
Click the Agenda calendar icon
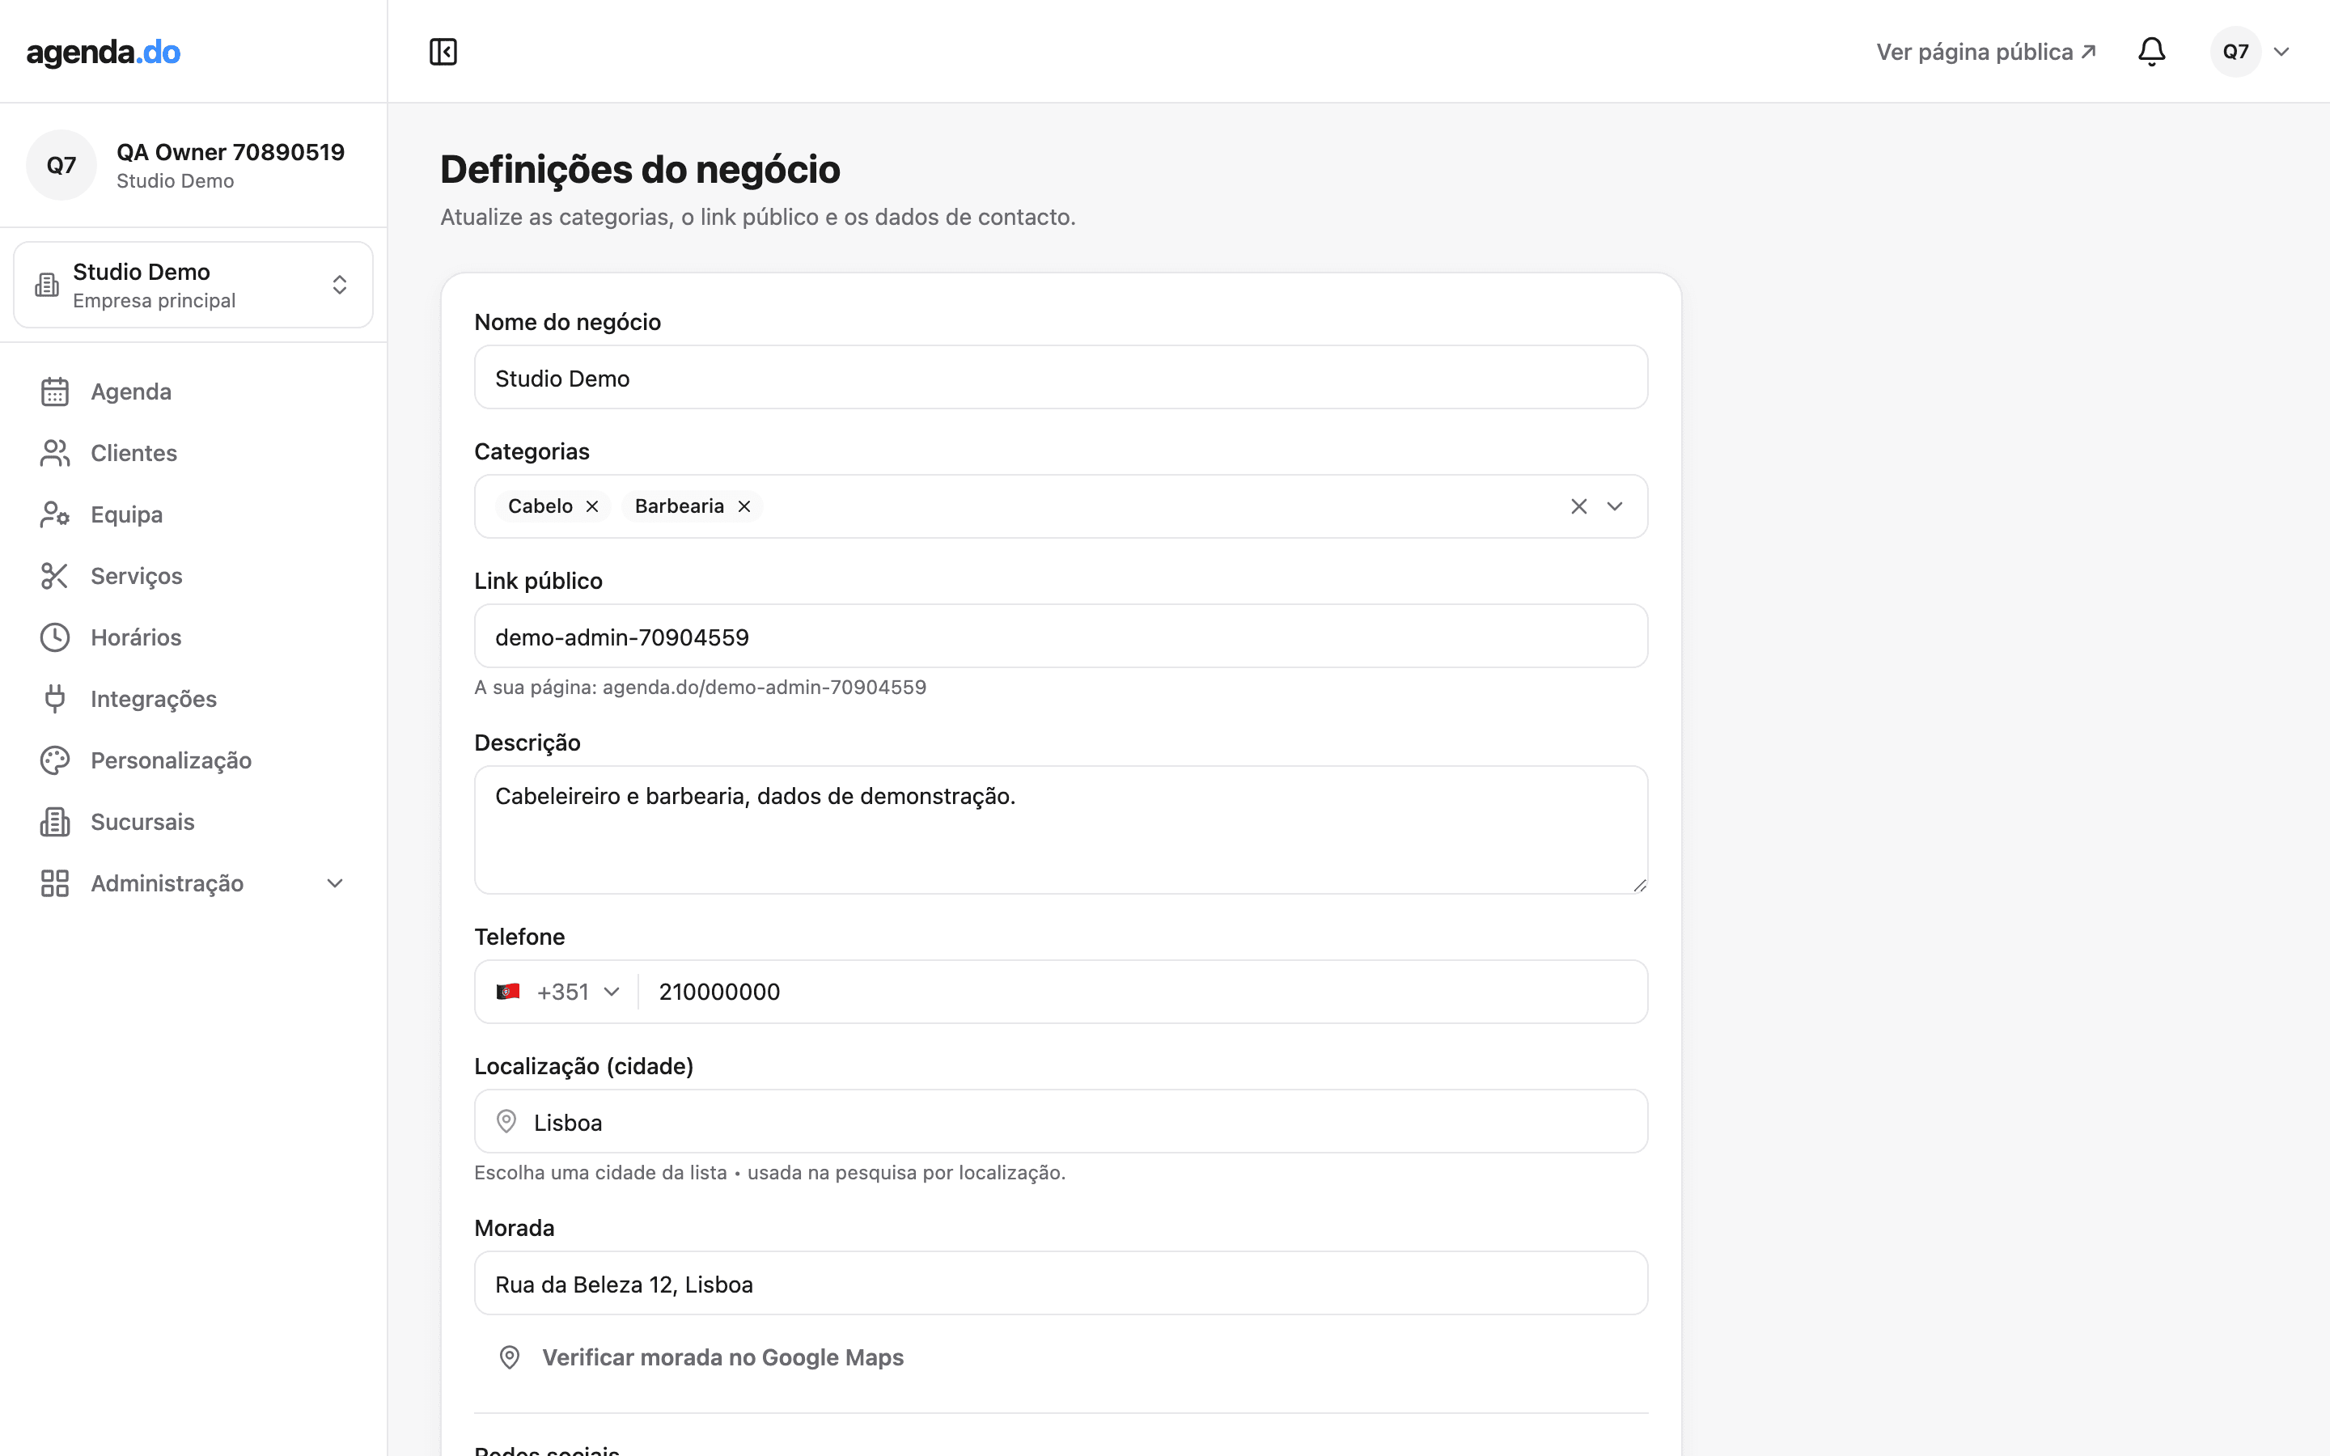[55, 392]
